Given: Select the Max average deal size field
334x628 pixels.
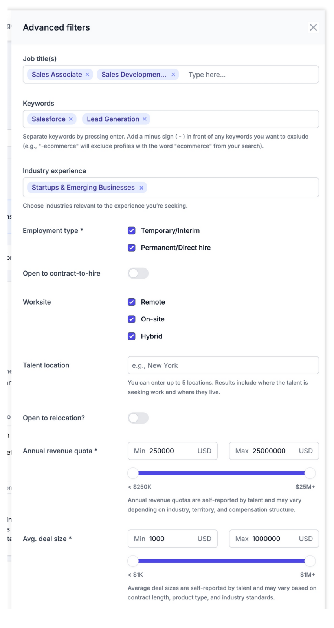Looking at the screenshot, I should pos(273,539).
